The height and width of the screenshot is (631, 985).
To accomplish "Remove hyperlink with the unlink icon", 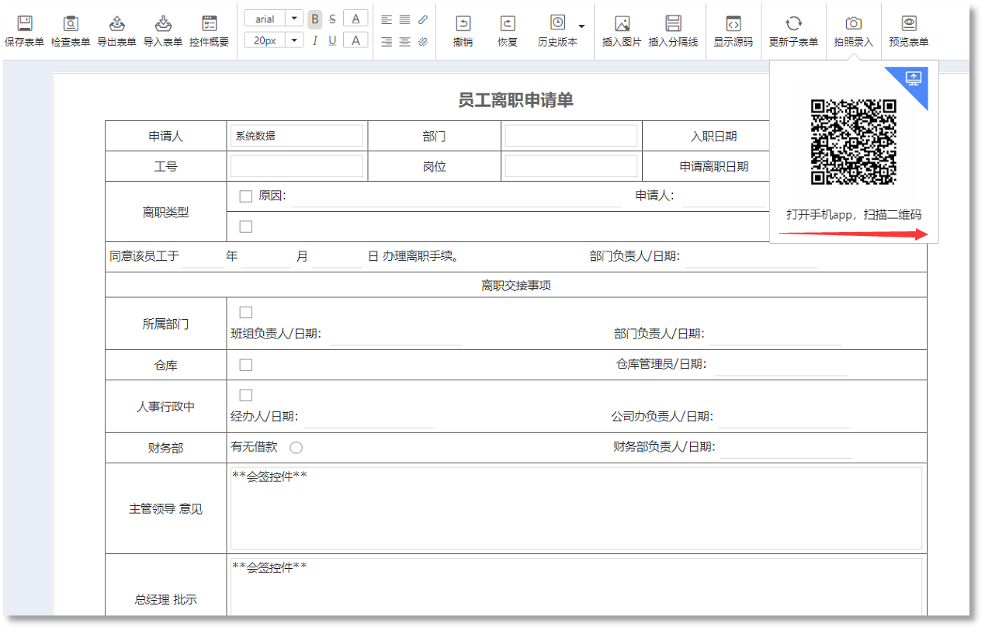I will pos(423,42).
